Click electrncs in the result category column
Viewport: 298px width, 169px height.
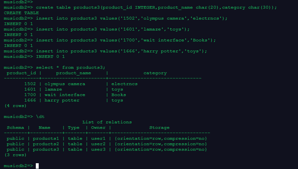point(124,84)
